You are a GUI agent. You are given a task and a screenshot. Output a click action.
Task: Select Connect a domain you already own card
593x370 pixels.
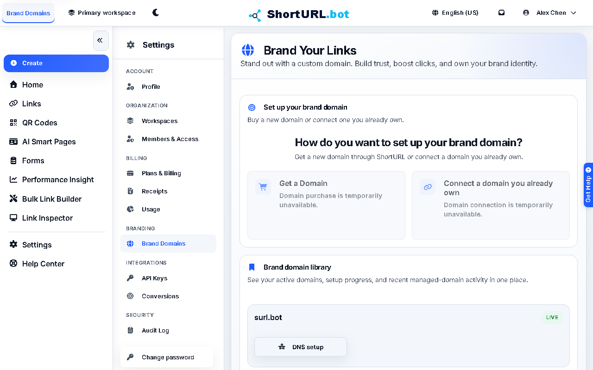[x=491, y=205]
